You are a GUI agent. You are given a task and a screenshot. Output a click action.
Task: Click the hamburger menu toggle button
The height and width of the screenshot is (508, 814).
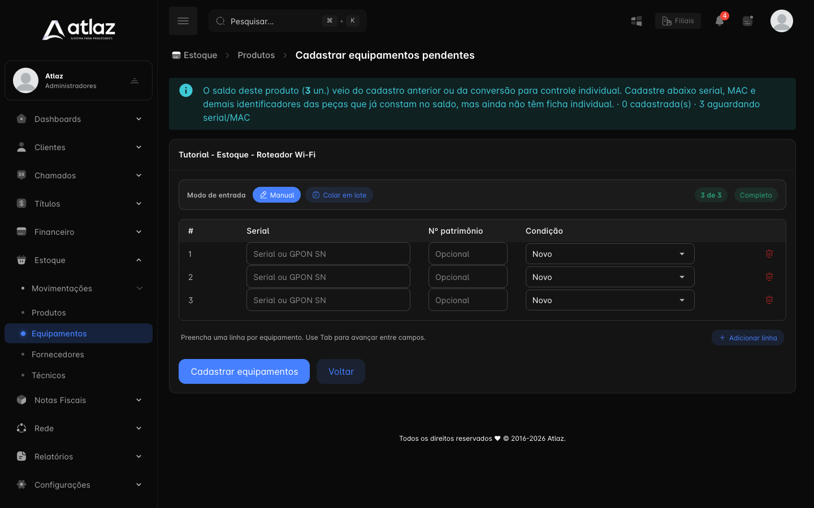[183, 21]
